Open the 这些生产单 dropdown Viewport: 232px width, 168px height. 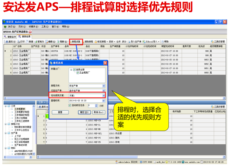(x=103, y=91)
